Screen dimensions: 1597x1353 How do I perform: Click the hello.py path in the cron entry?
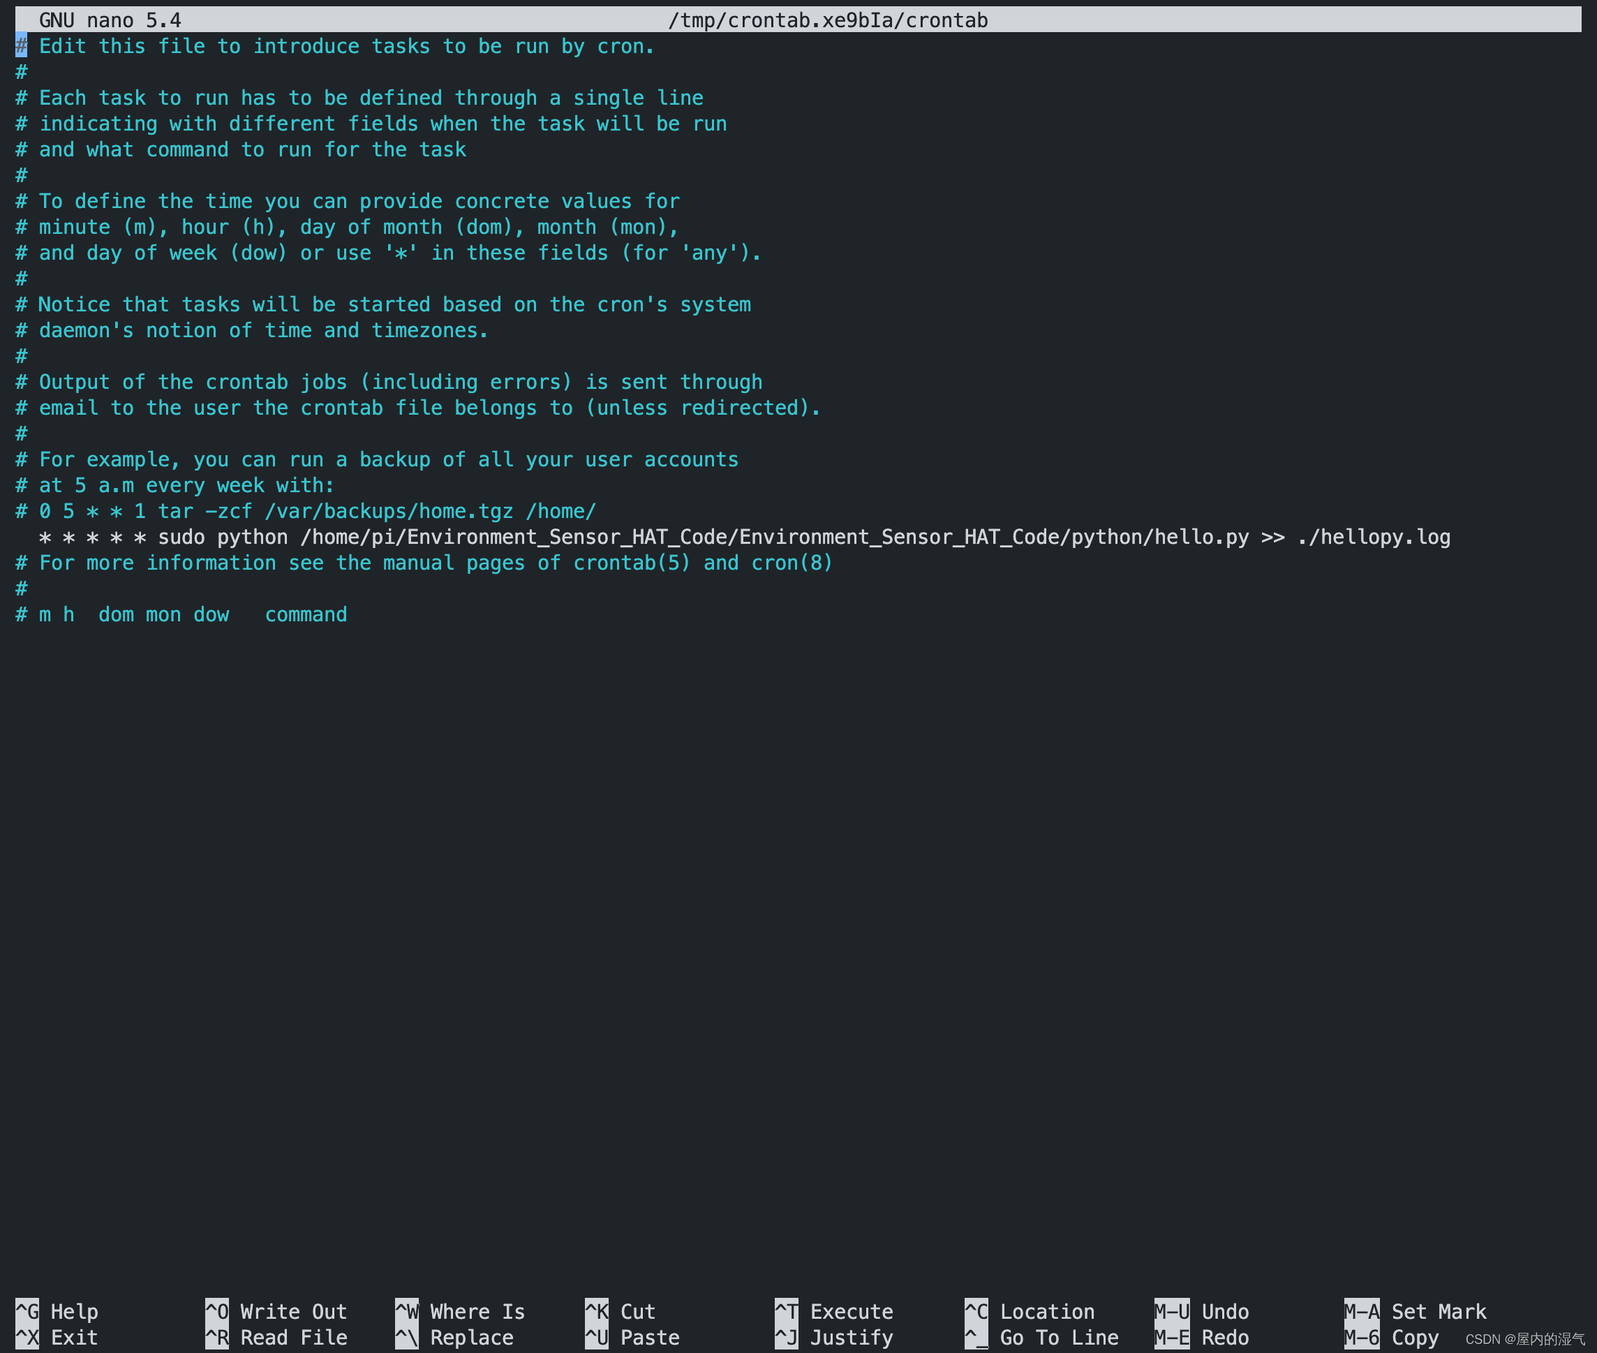(774, 538)
